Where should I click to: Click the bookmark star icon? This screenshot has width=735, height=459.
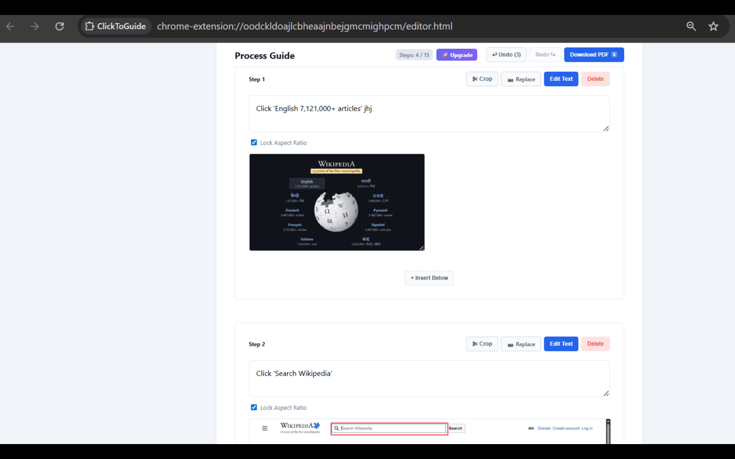[713, 26]
